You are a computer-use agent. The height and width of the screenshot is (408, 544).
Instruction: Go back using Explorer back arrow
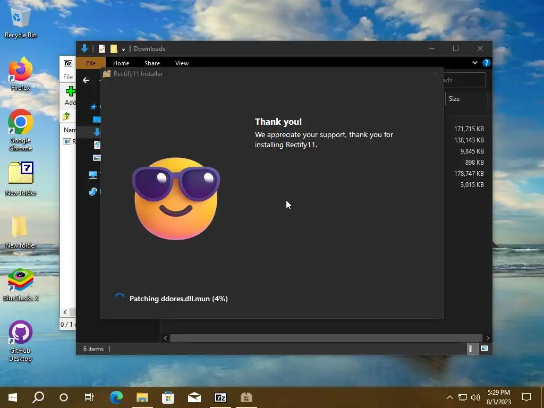tap(86, 80)
